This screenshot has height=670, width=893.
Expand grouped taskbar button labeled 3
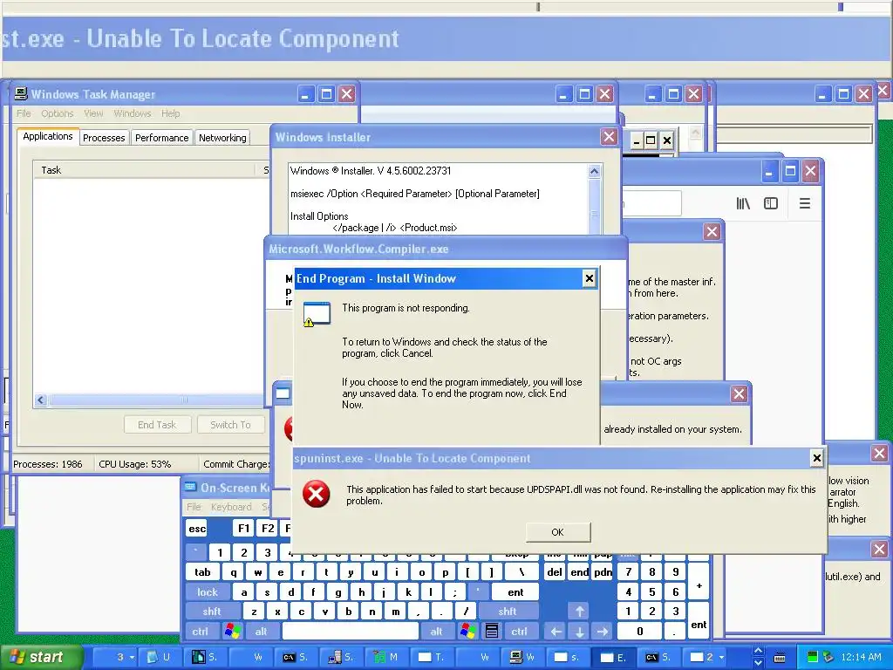(114, 657)
